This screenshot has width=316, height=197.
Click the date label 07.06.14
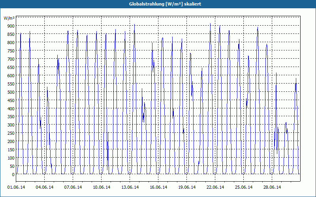[73, 187]
